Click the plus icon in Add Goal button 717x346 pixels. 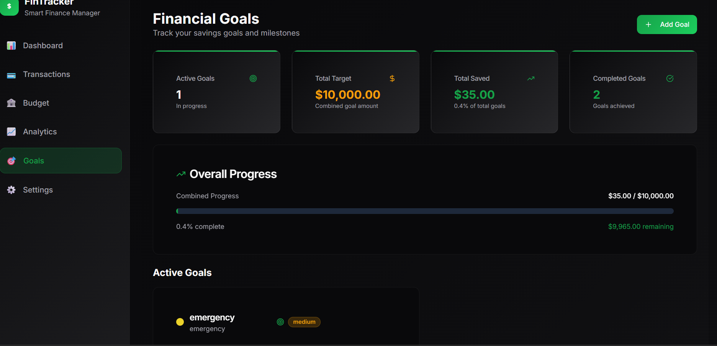click(x=648, y=24)
